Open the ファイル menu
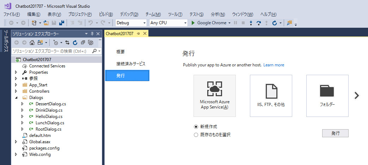Image resolution: width=368 pixels, height=165 pixels. click(x=12, y=14)
